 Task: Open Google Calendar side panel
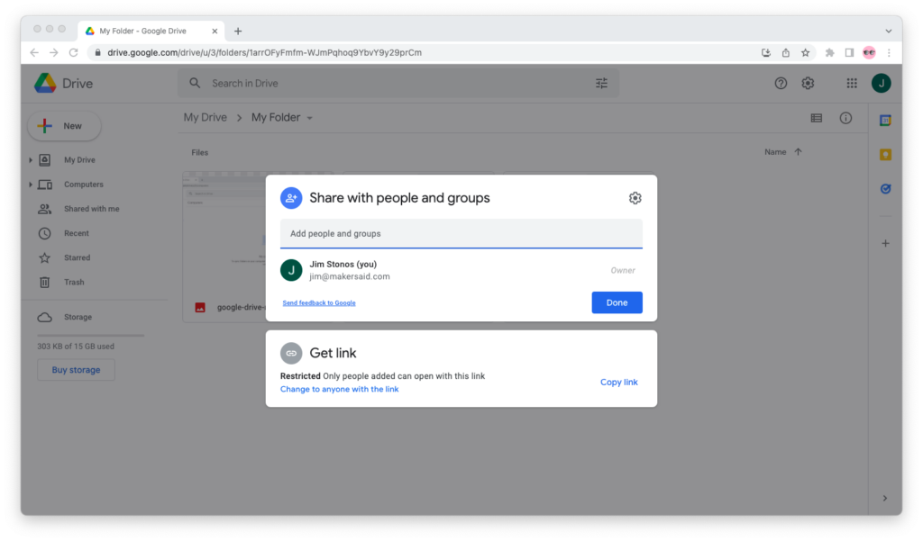pyautogui.click(x=885, y=121)
